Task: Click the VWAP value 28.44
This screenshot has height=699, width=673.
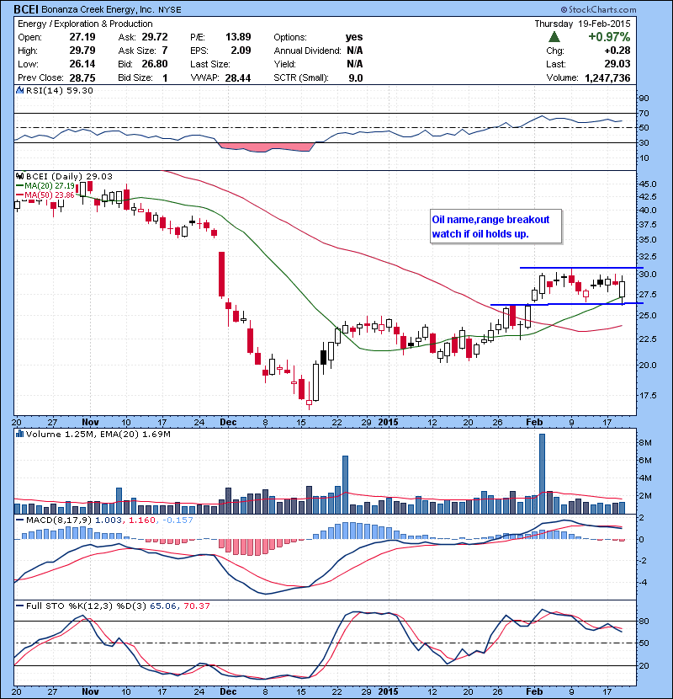Action: coord(238,78)
